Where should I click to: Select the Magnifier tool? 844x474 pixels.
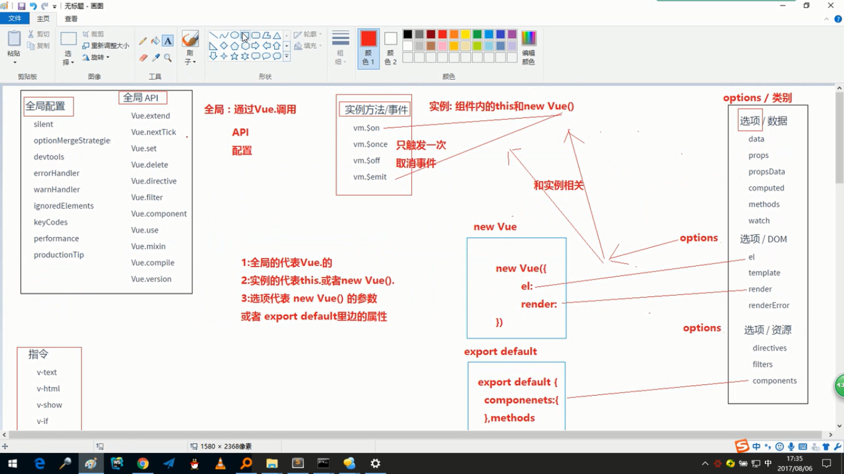pos(168,57)
